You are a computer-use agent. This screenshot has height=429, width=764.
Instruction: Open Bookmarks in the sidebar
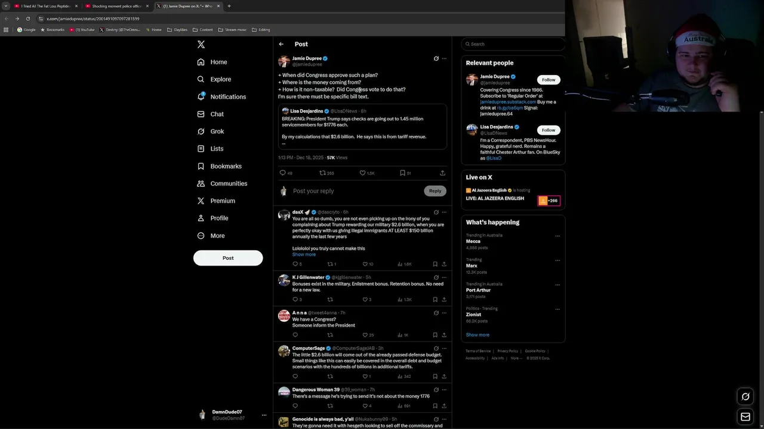point(219,166)
